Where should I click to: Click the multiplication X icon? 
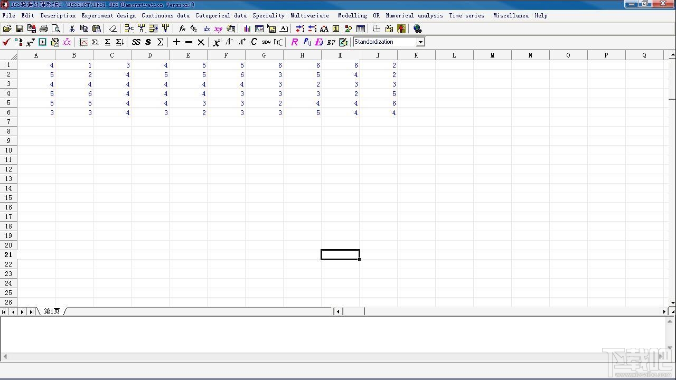point(201,42)
